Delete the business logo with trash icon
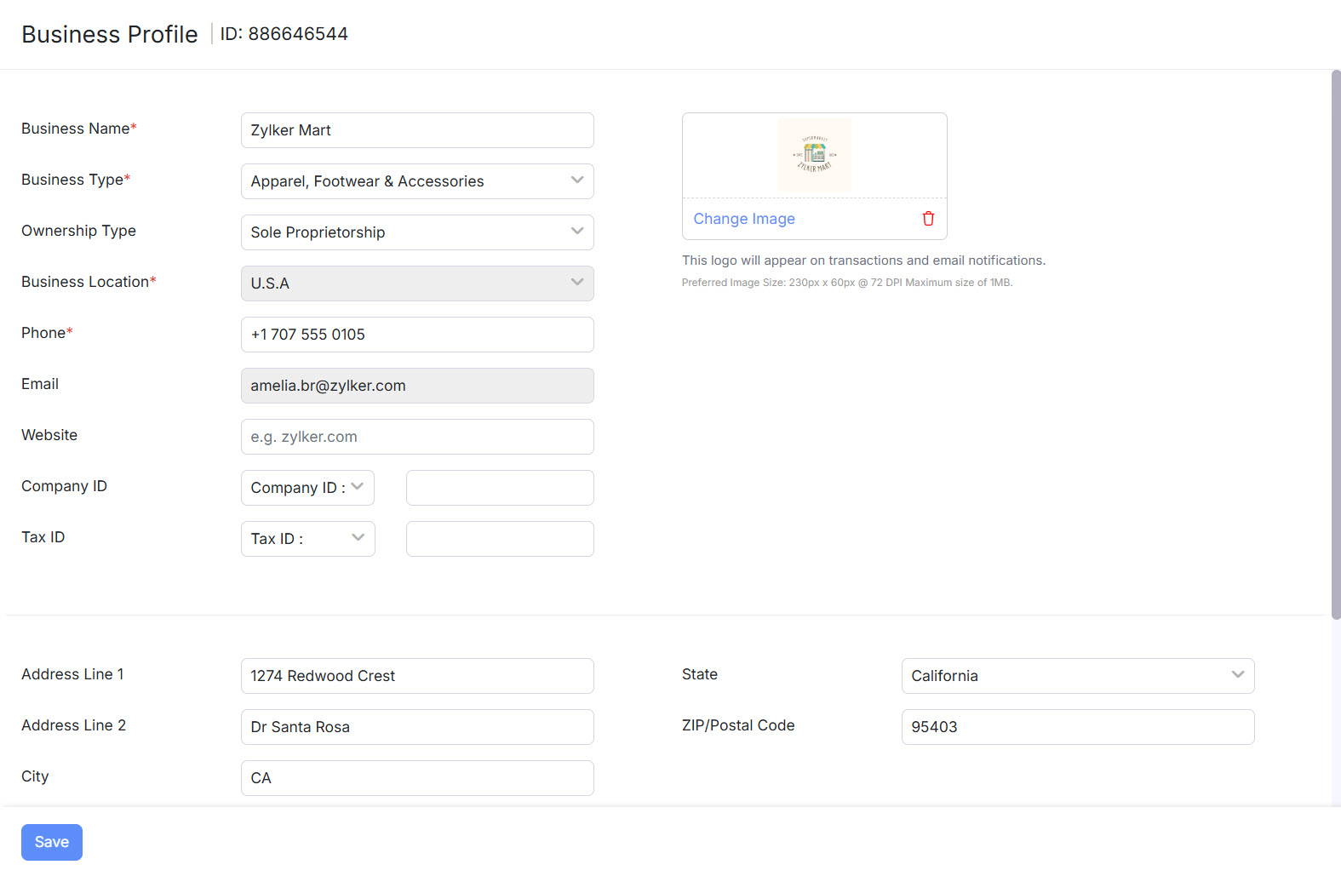This screenshot has width=1341, height=876. click(x=928, y=219)
